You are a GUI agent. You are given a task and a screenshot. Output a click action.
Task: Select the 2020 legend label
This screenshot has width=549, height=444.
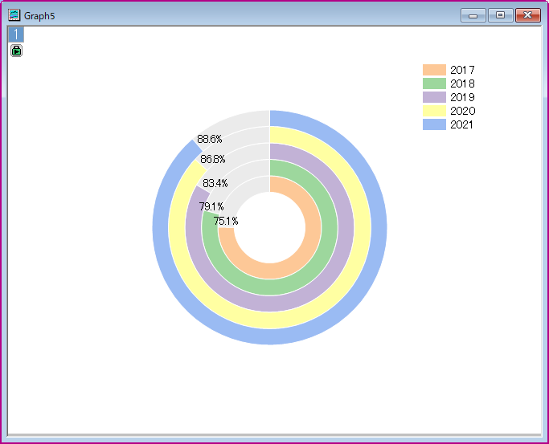click(462, 111)
